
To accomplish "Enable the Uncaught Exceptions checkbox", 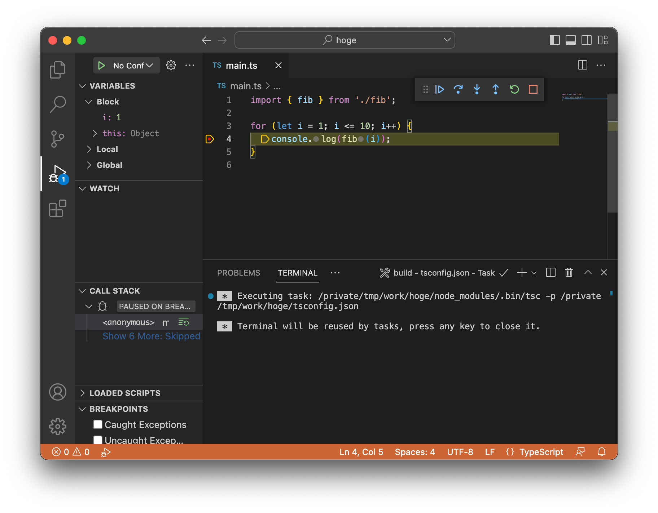I will pyautogui.click(x=98, y=440).
